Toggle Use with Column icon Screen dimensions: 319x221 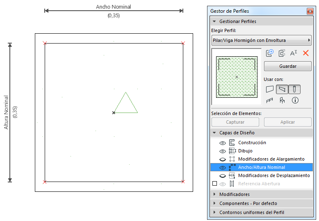tap(294, 89)
